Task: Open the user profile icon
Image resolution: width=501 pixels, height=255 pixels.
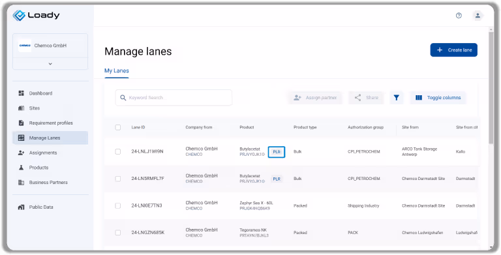Action: [478, 16]
